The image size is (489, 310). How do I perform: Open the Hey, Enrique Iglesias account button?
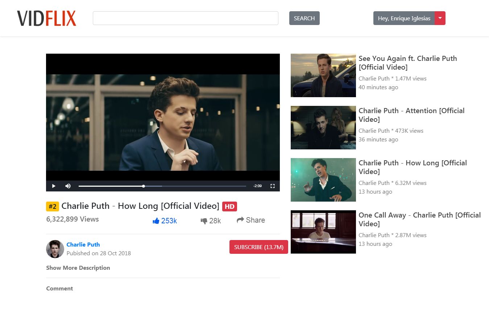[x=404, y=18]
